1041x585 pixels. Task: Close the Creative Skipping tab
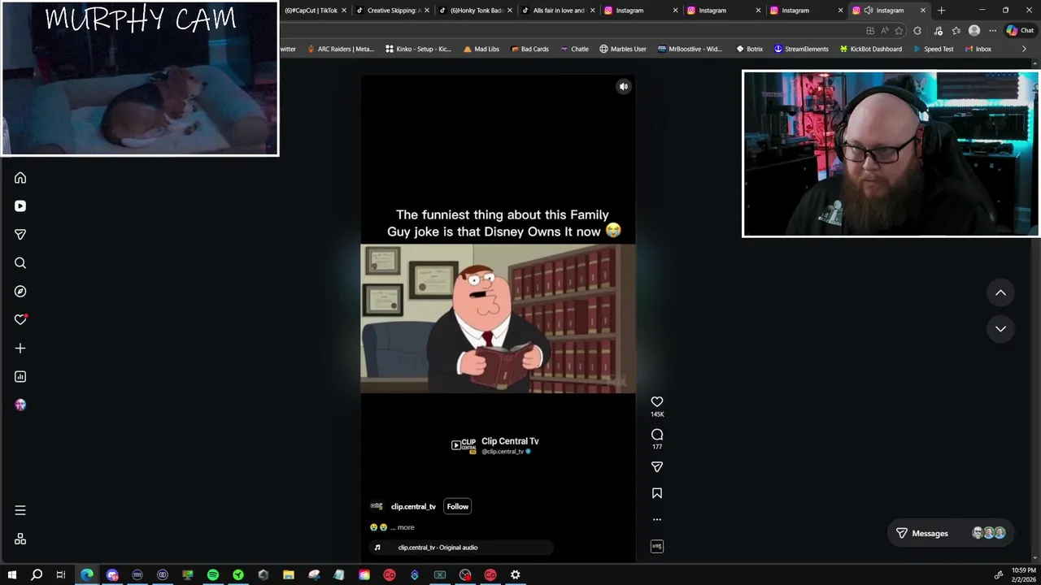coord(427,11)
